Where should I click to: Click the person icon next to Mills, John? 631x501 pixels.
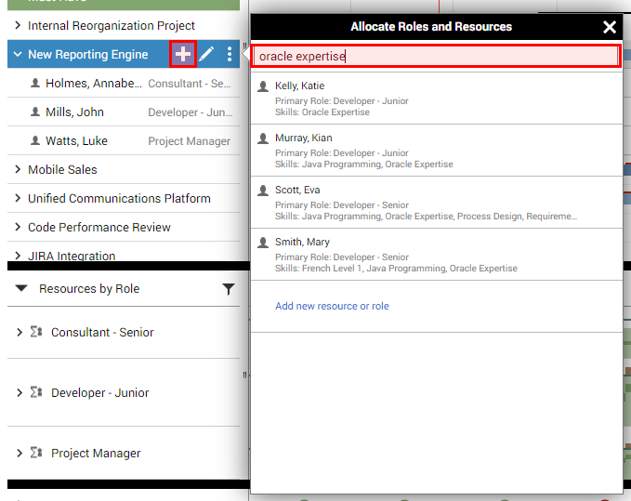(x=35, y=112)
